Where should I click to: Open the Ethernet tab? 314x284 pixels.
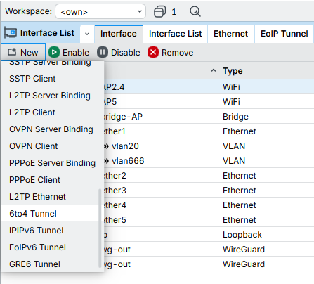coord(230,34)
